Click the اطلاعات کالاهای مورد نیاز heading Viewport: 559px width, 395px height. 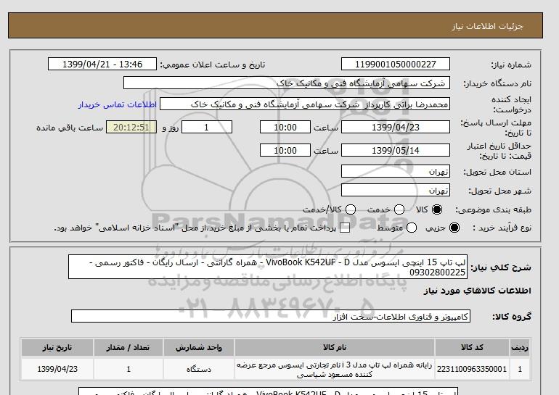(x=478, y=291)
